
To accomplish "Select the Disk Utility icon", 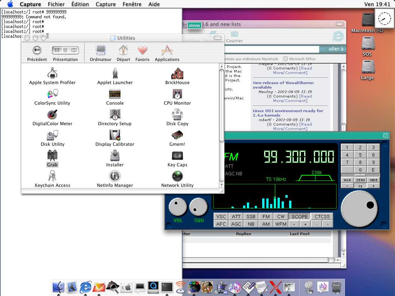I will tap(52, 135).
